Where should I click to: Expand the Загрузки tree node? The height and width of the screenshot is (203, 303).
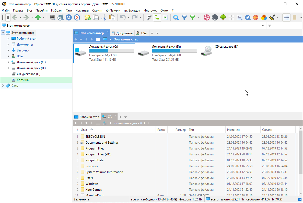pyautogui.click(x=8, y=50)
